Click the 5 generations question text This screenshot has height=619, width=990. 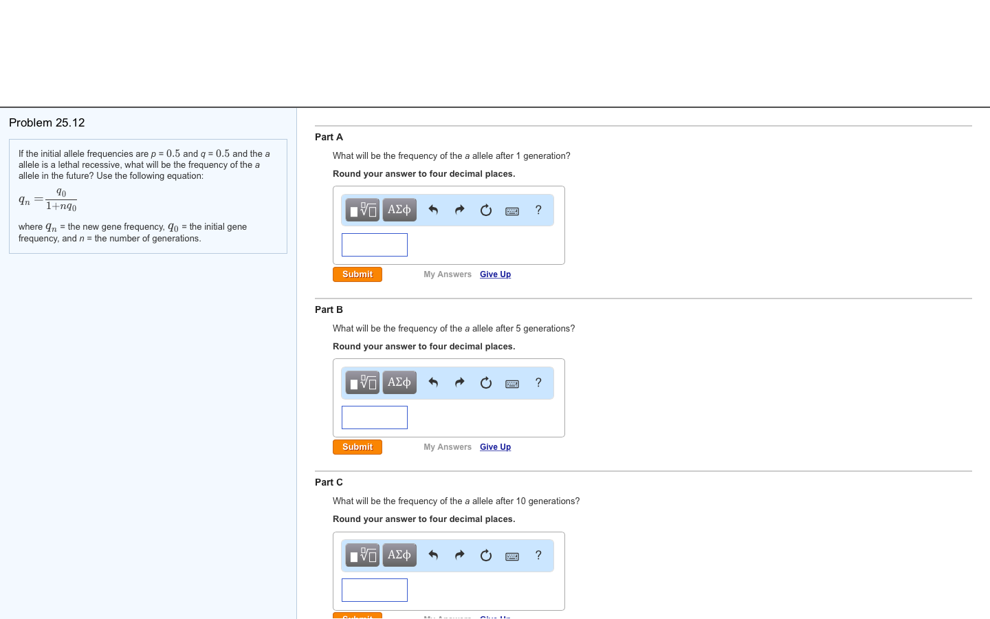(454, 329)
